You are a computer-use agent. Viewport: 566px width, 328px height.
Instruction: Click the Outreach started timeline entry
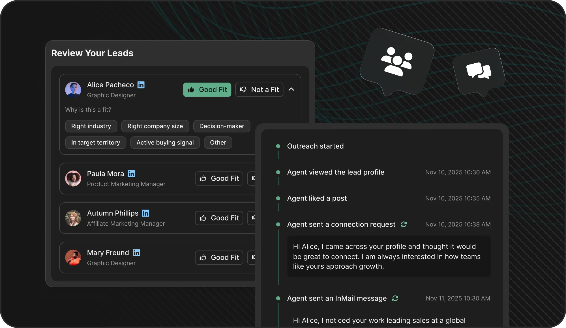[315, 146]
